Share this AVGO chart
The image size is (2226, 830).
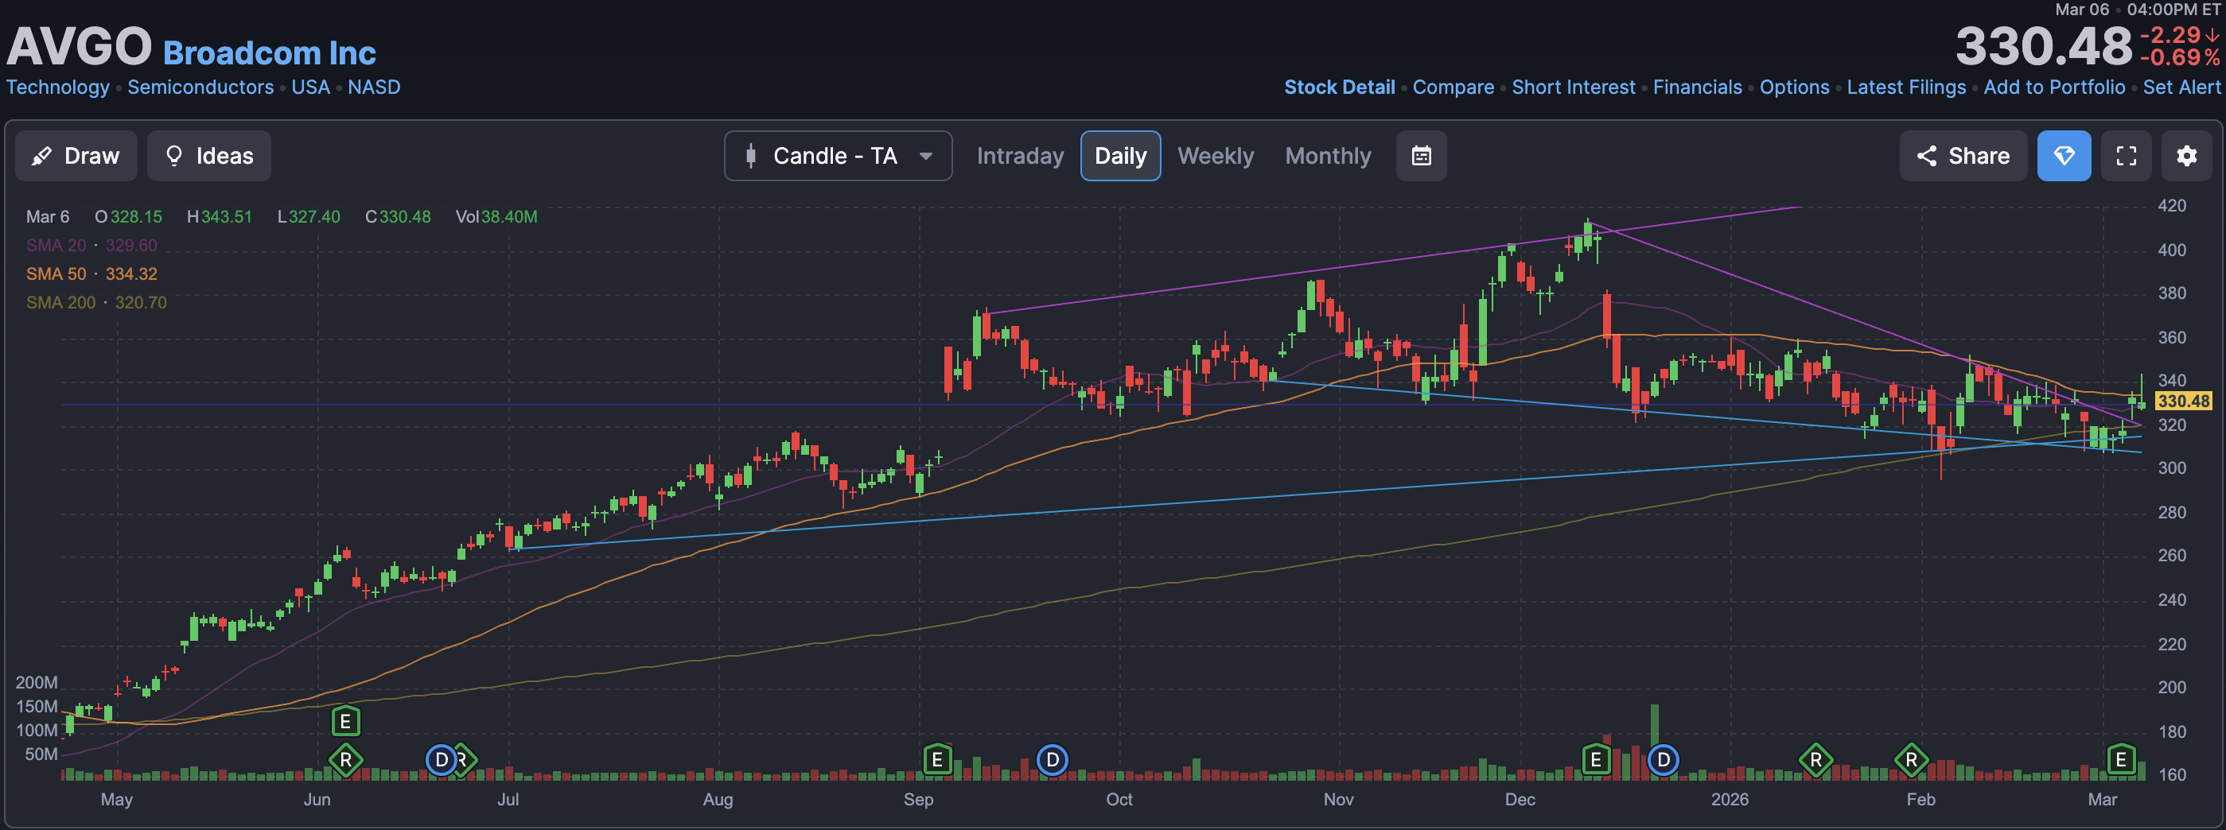tap(1963, 156)
